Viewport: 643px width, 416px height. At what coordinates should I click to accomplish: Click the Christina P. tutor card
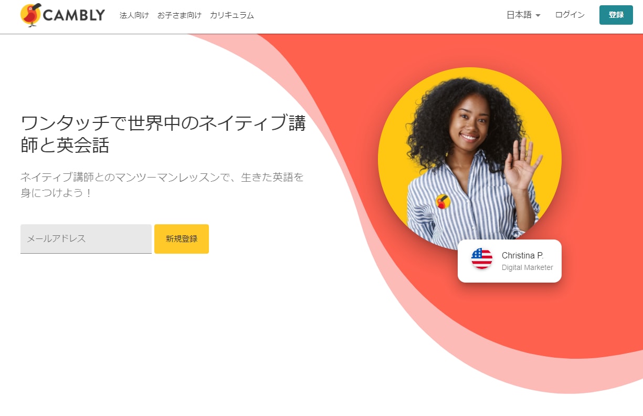(510, 261)
